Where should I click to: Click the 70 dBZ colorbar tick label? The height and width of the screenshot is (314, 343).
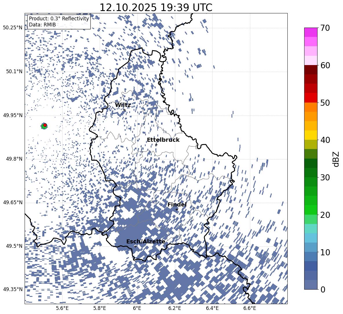click(325, 28)
